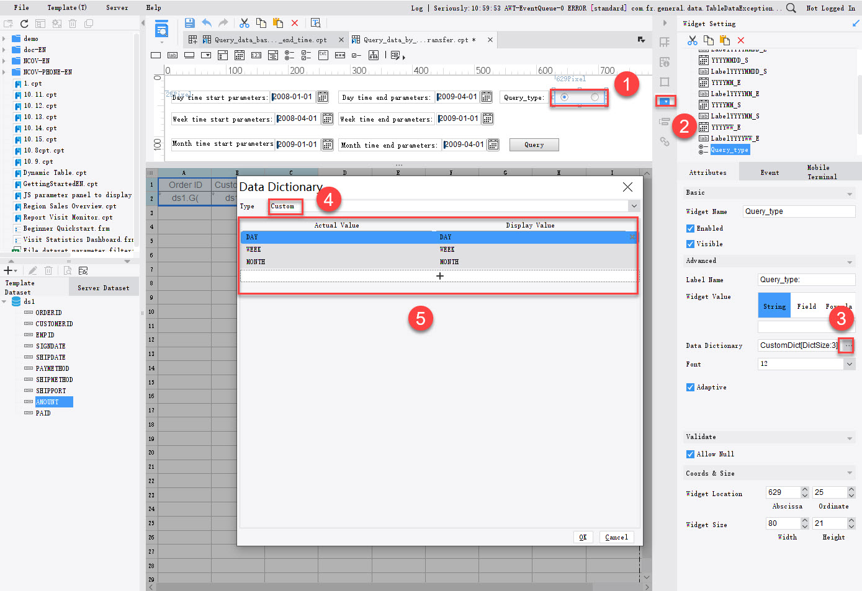Image resolution: width=862 pixels, height=591 pixels.
Task: Click the Widget Name input field
Action: 799,211
